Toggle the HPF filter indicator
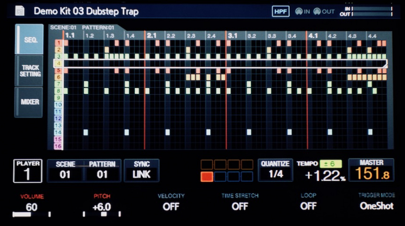This screenshot has height=226, width=405. [281, 11]
